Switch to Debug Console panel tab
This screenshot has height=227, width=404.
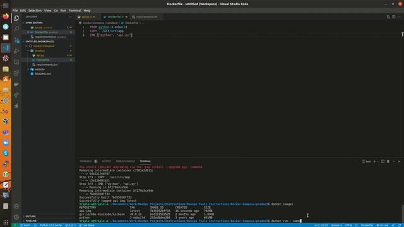[125, 161]
